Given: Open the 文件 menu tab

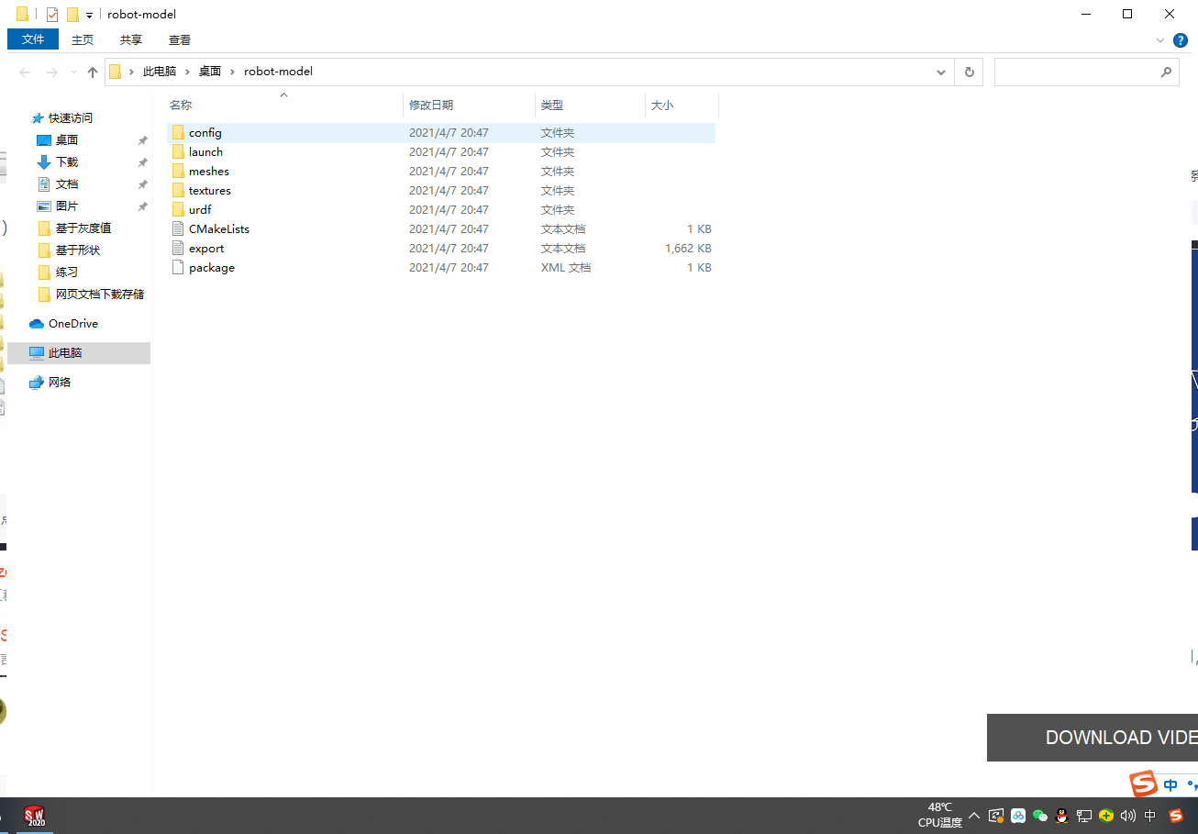Looking at the screenshot, I should click(33, 39).
